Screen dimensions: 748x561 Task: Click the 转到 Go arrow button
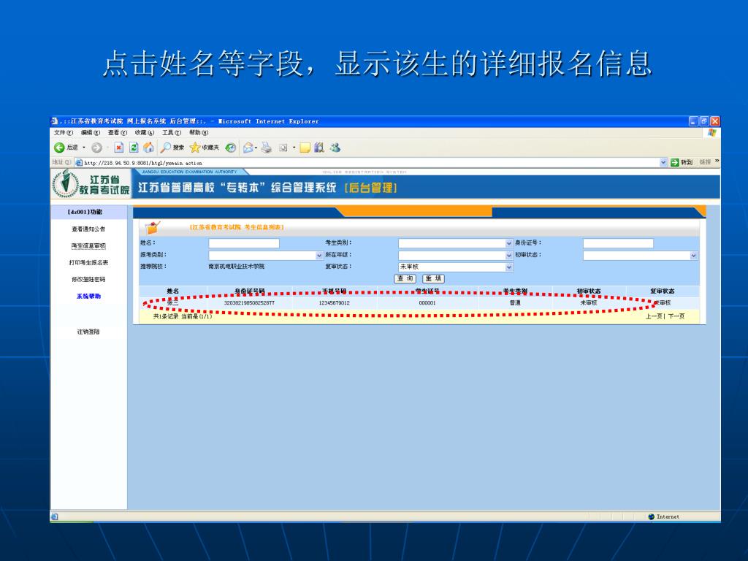click(682, 162)
